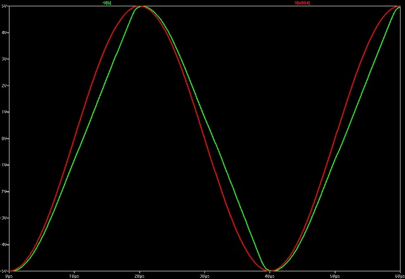Pick the 40µs horizontal axis tick label
This screenshot has height=279, width=405.
tap(270, 276)
